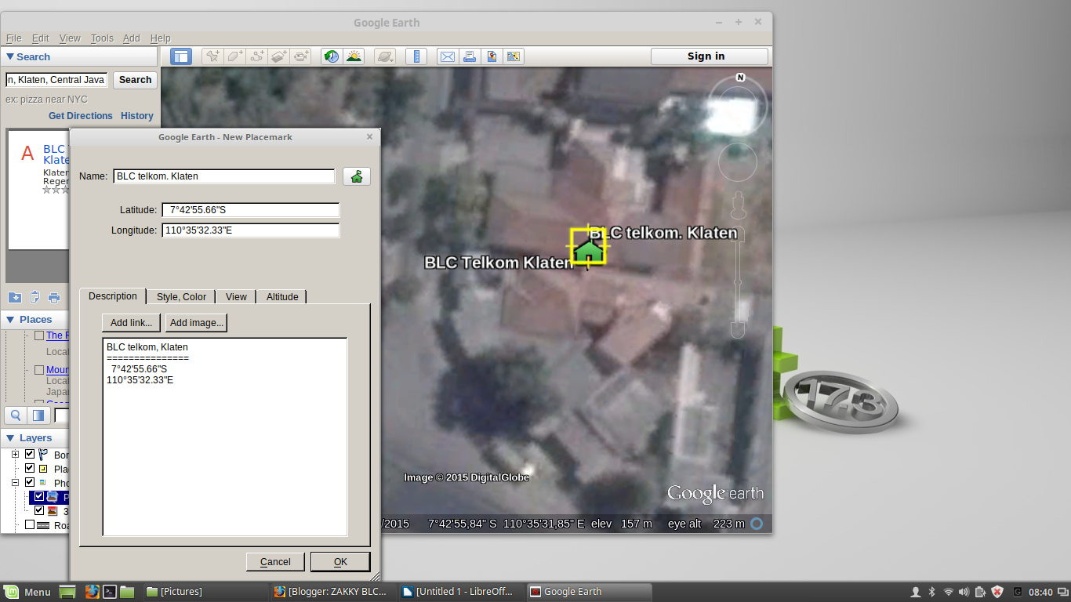The image size is (1071, 602).
Task: Change placemark icon using house button
Action: pos(357,176)
